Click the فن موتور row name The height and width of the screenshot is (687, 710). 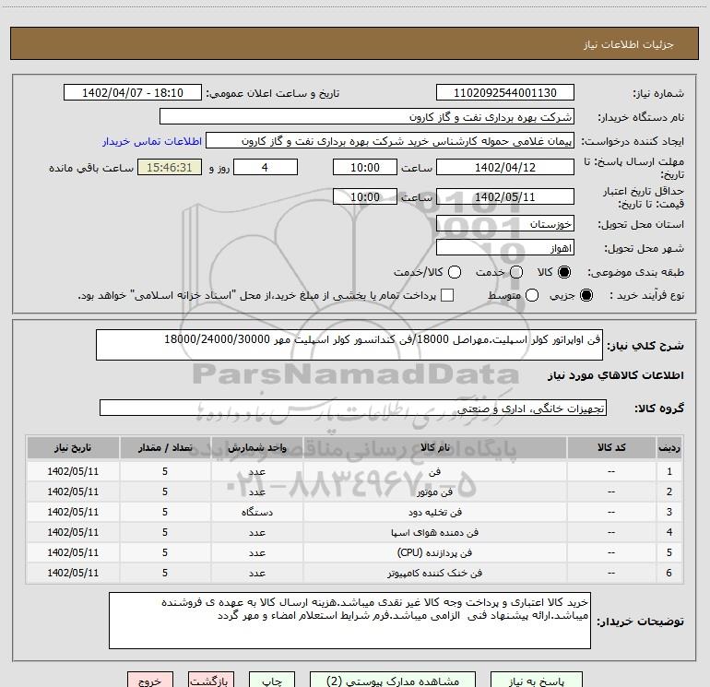(434, 492)
